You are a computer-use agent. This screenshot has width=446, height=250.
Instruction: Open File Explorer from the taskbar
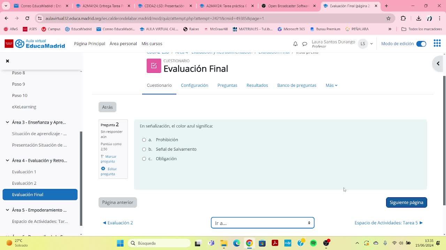pyautogui.click(x=224, y=243)
